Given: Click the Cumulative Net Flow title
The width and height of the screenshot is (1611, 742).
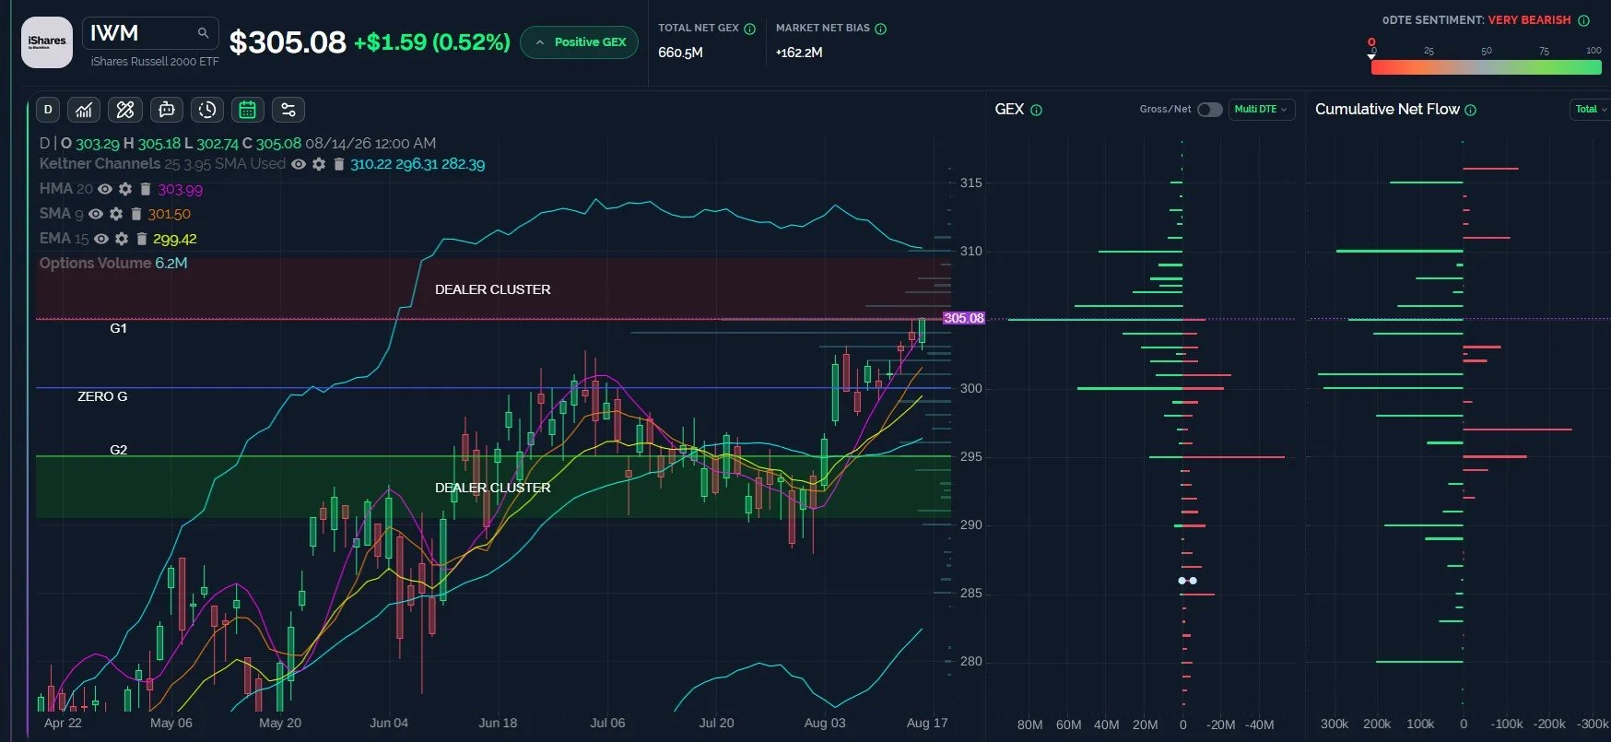Looking at the screenshot, I should pyautogui.click(x=1387, y=110).
